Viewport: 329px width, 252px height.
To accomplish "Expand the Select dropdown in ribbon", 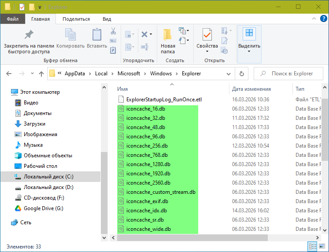I will [249, 52].
